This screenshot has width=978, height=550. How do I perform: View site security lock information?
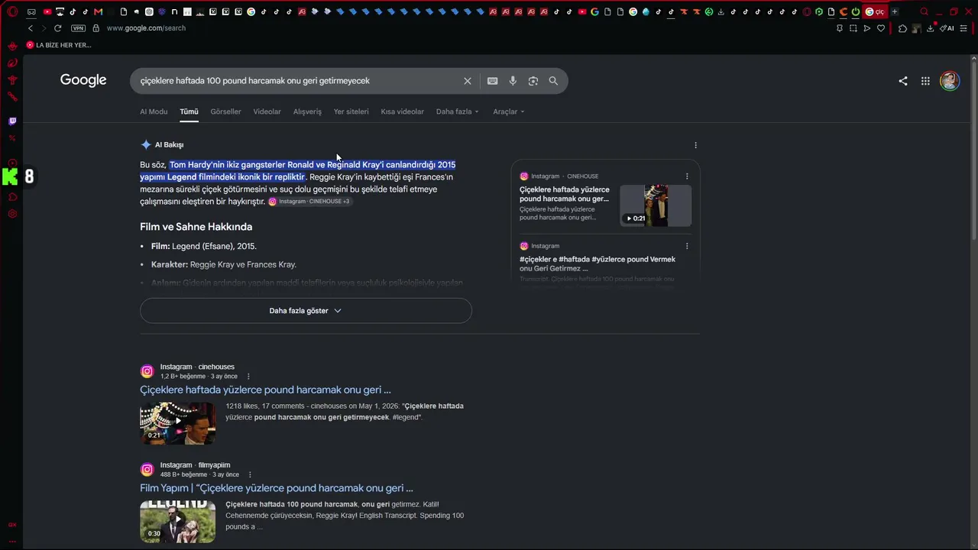[x=96, y=28]
